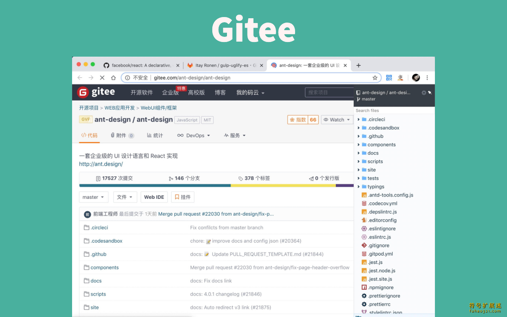The height and width of the screenshot is (317, 507).
Task: Click the Web IDE button
Action: (x=154, y=197)
